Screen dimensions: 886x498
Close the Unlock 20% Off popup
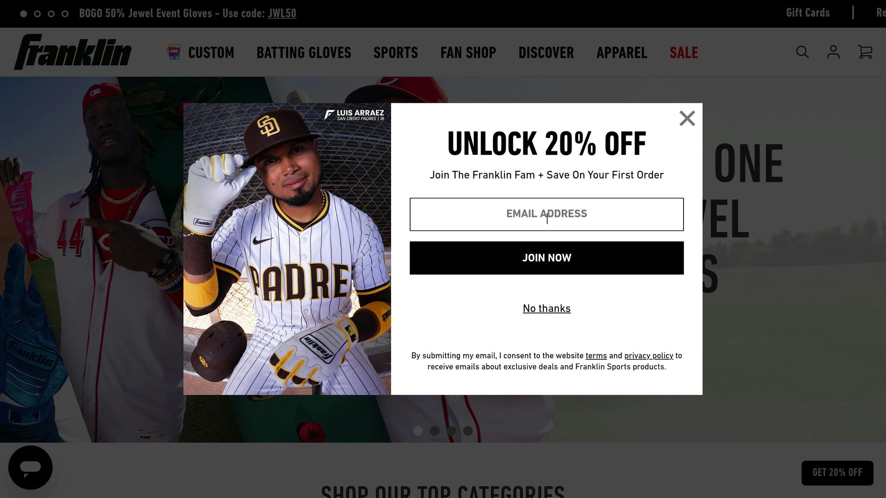coord(687,118)
